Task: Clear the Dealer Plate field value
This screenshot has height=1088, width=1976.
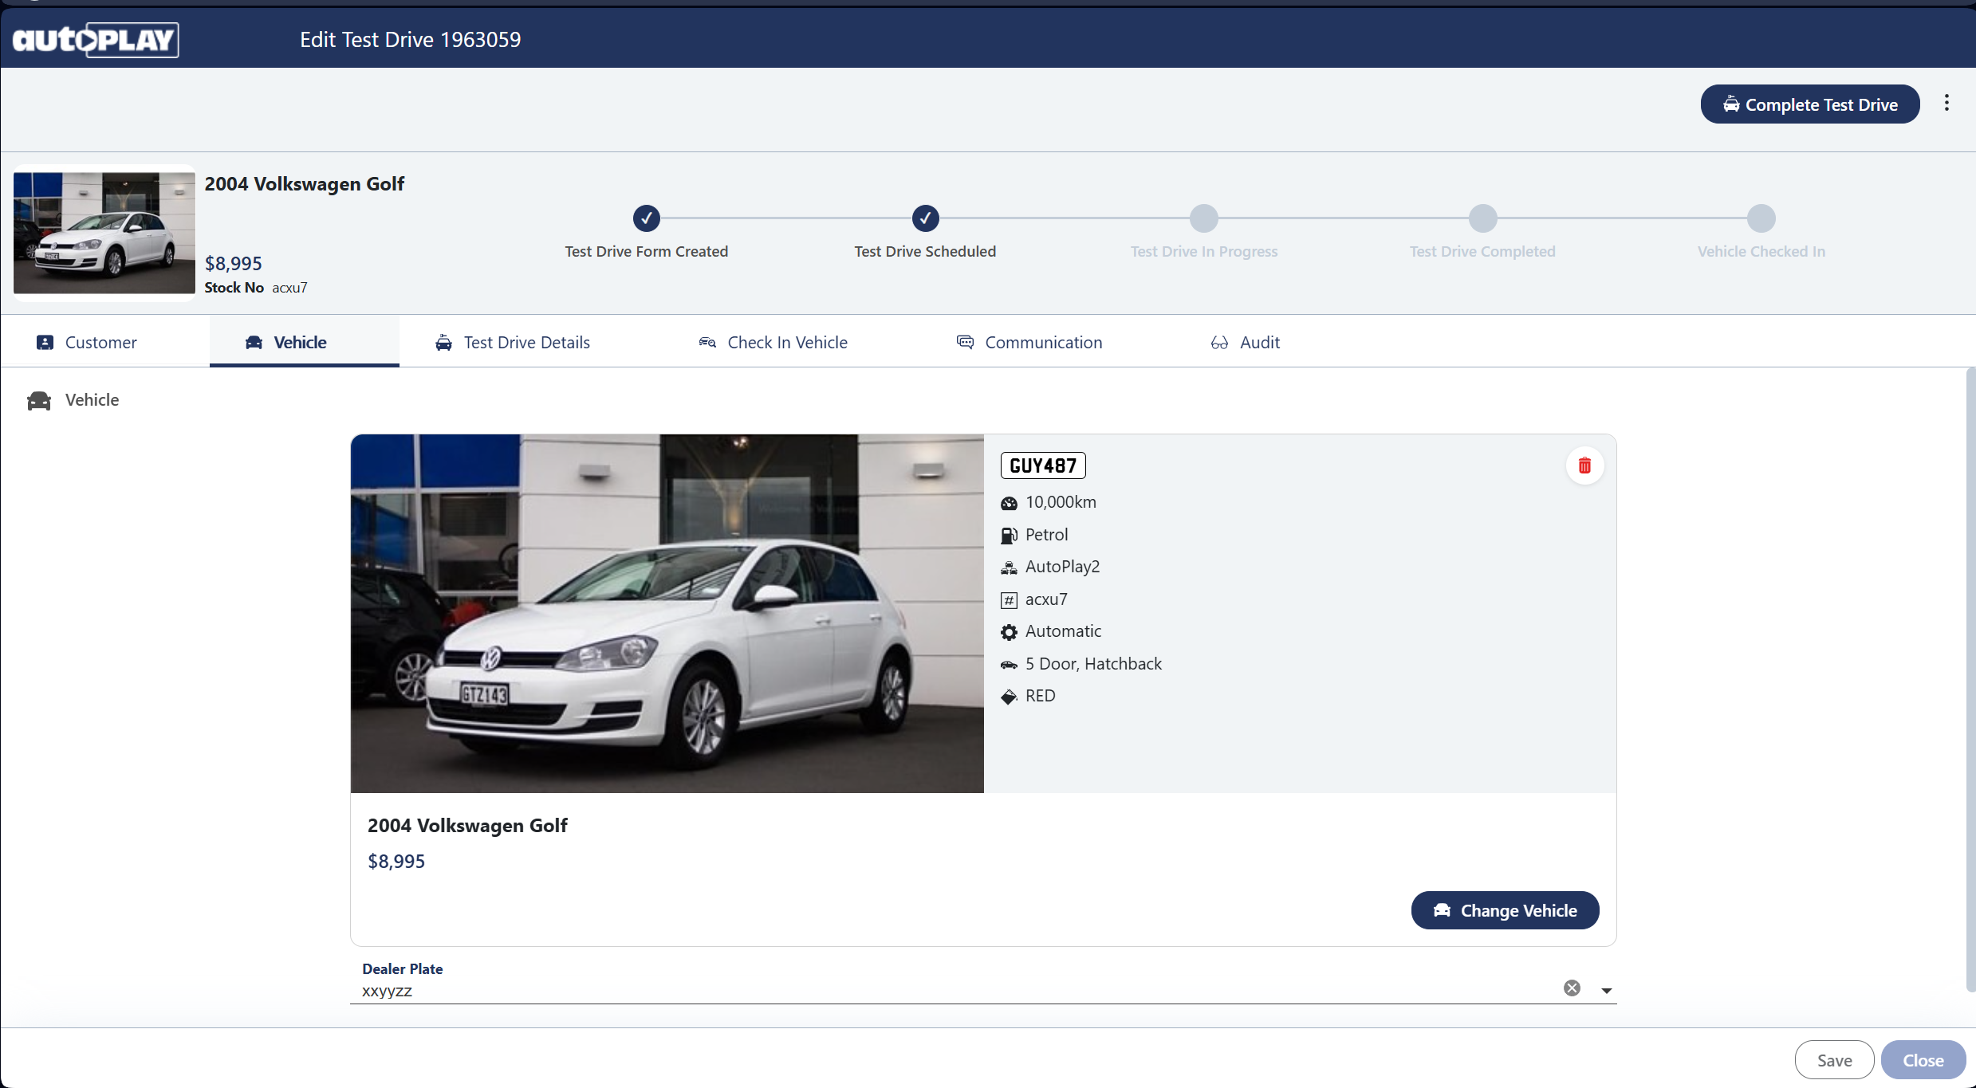Action: click(x=1572, y=988)
